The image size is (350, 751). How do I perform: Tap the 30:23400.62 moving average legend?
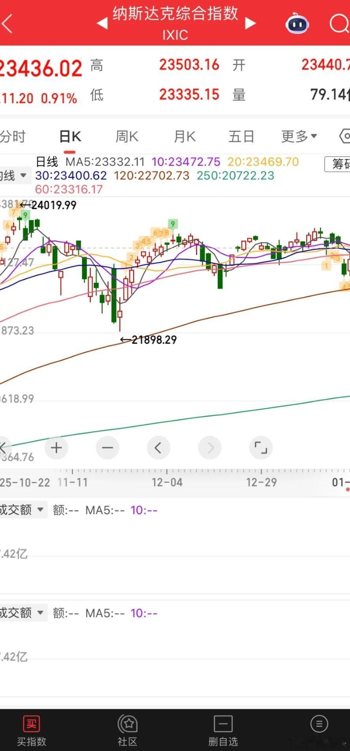pyautogui.click(x=71, y=175)
